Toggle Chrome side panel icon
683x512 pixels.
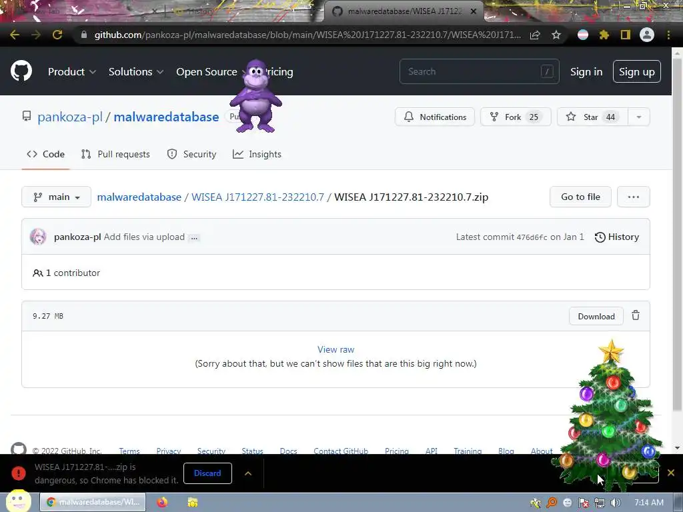tap(626, 35)
